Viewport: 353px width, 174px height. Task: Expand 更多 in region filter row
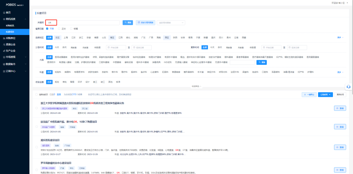point(340,37)
